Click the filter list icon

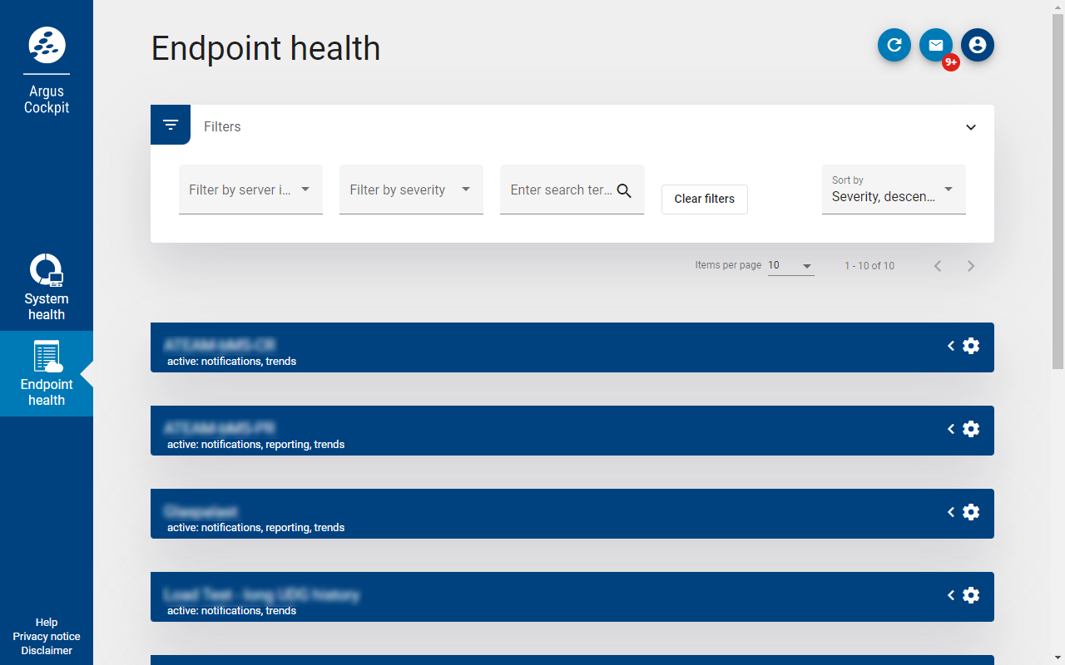point(171,125)
